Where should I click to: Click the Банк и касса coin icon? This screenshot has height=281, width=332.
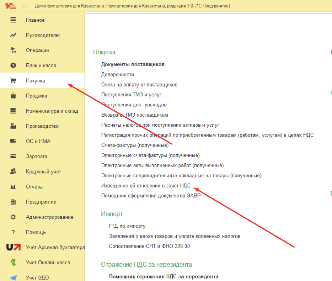pos(13,65)
